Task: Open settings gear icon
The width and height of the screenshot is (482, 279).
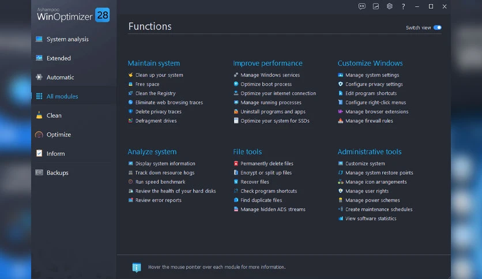Action: click(390, 6)
